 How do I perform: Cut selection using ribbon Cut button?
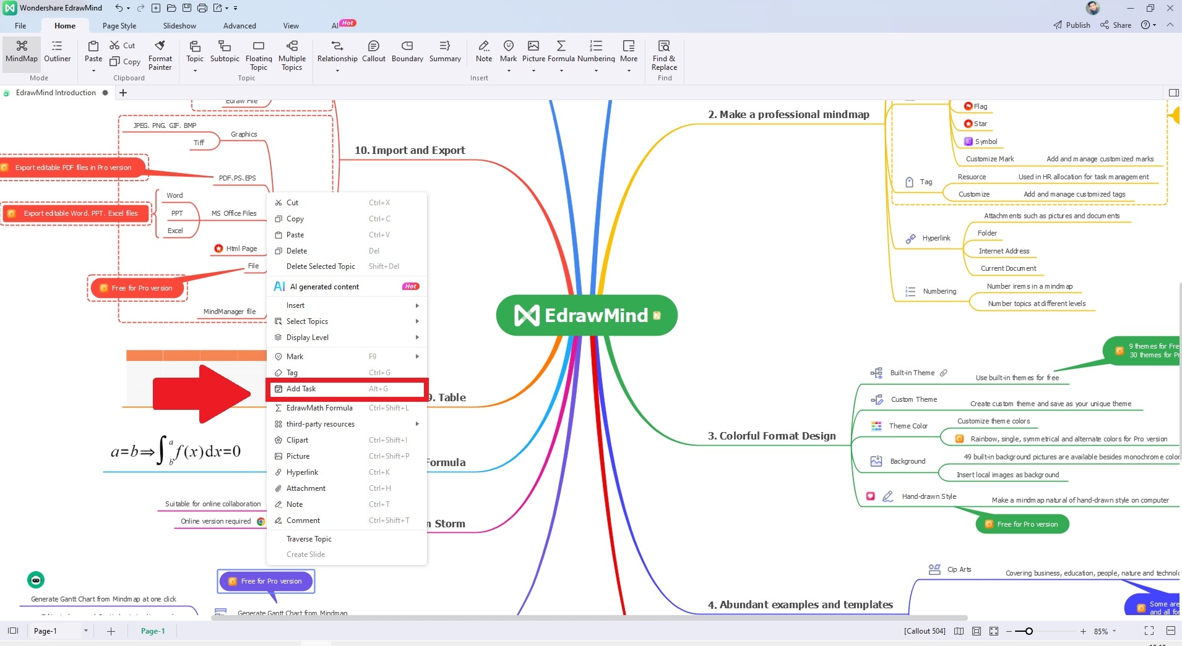tap(123, 45)
